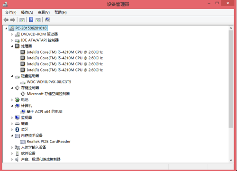Select WDC WD10JPVX-08JC3T5 disk drive

point(49,82)
